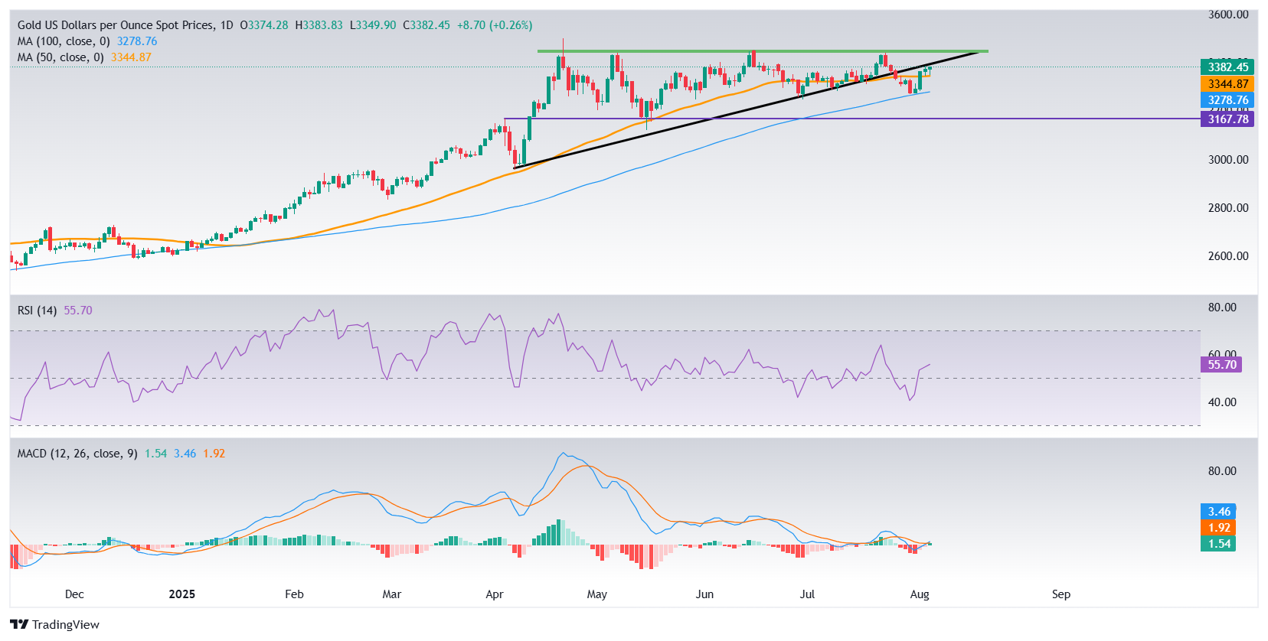Click orange 3344.87 tag on price axis
This screenshot has width=1268, height=641.
(x=1227, y=84)
